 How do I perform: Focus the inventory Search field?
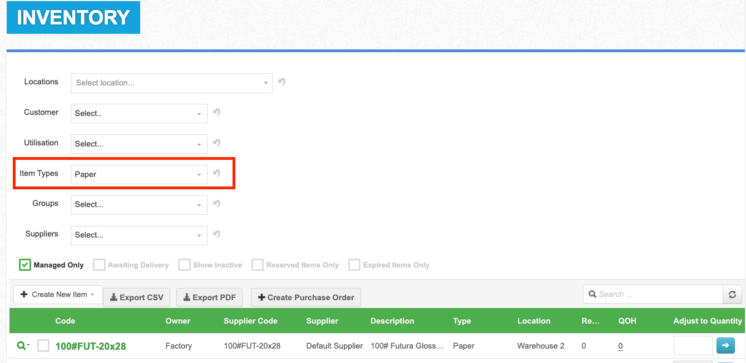tap(653, 294)
